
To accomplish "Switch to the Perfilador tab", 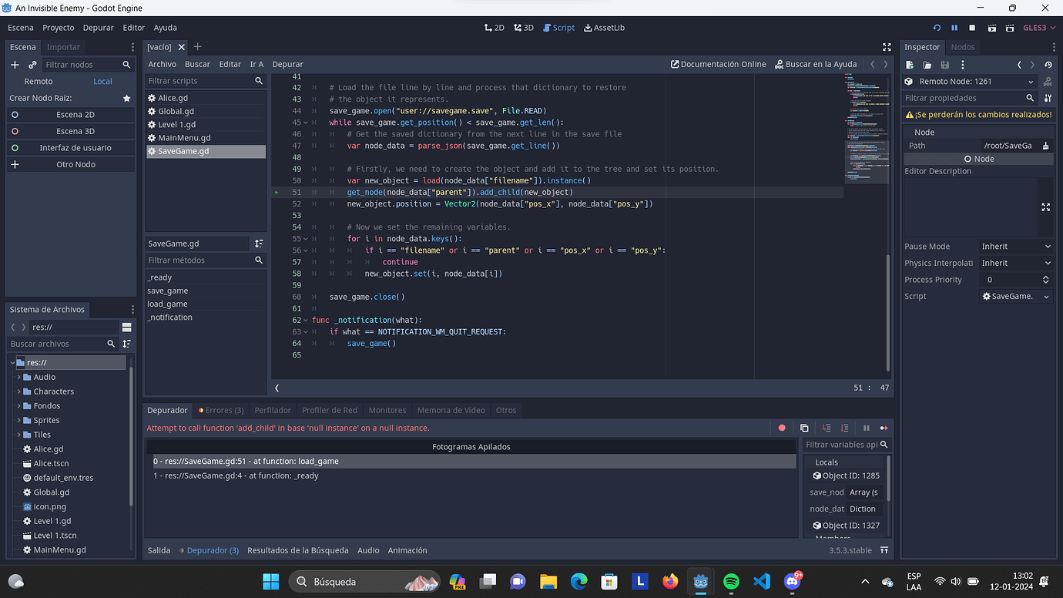I will pos(272,410).
